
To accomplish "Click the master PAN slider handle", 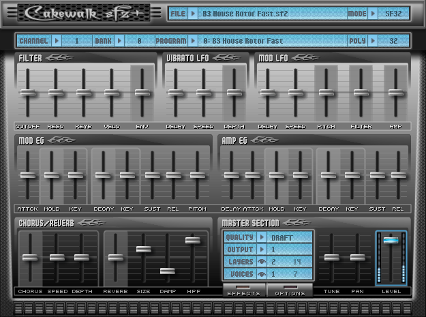I will (x=358, y=258).
